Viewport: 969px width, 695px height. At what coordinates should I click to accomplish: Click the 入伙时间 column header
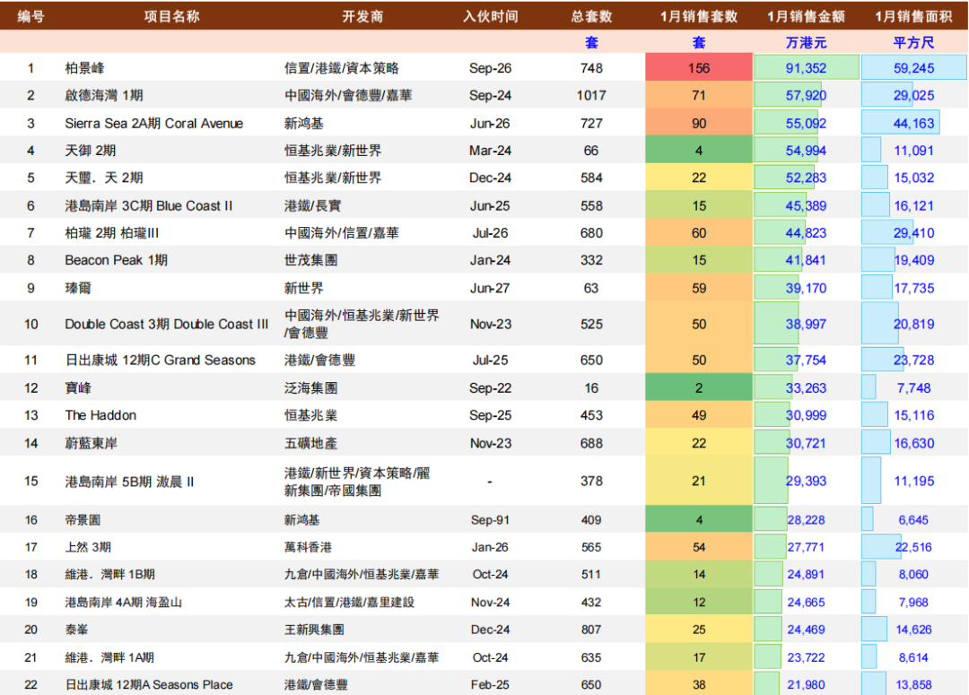coord(490,16)
